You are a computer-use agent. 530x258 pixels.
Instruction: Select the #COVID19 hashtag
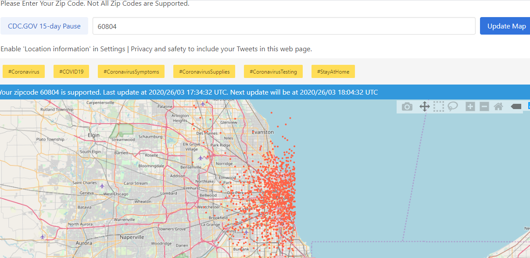click(x=71, y=71)
